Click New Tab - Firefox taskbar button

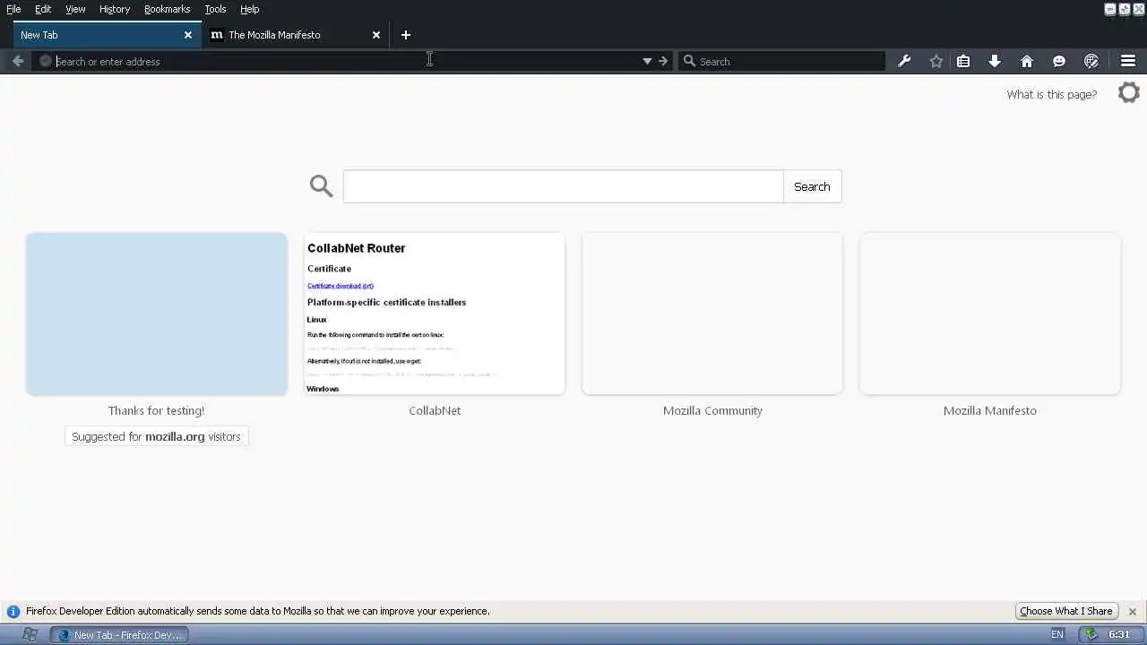(119, 635)
